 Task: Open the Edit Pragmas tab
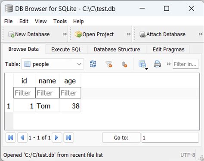(168, 50)
